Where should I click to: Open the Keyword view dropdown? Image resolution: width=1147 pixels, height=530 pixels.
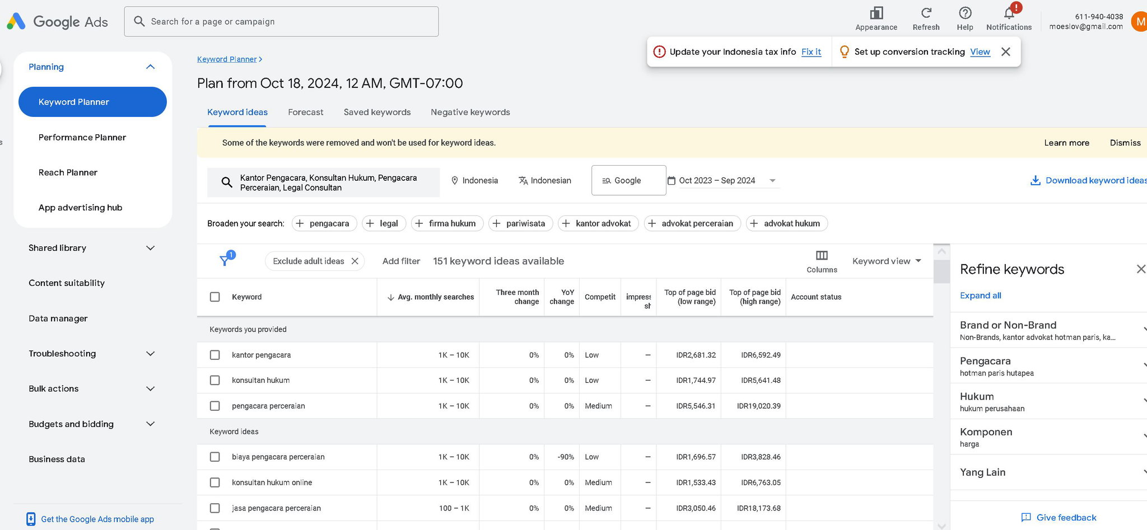[887, 261]
